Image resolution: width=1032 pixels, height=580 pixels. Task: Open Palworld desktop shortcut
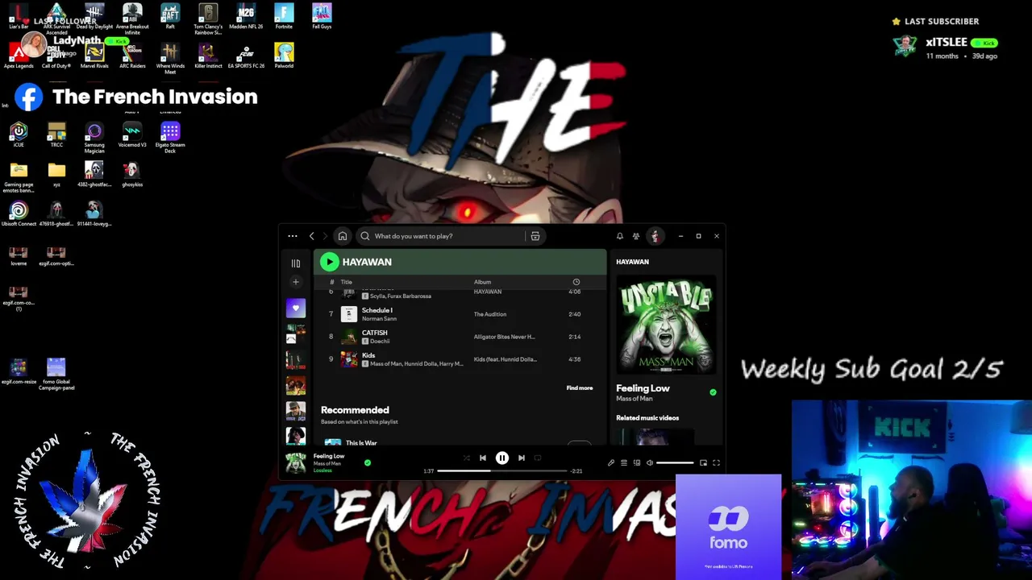coord(284,56)
